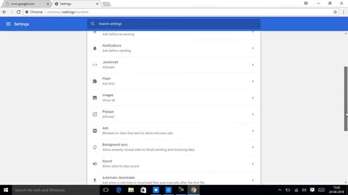This screenshot has width=348, height=195.
Task: Click the Chrome icon in the taskbar
Action: tap(194, 190)
